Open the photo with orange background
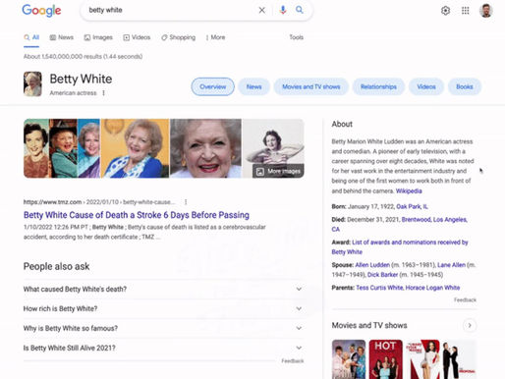Viewport: 505px width, 379px height. click(x=135, y=148)
